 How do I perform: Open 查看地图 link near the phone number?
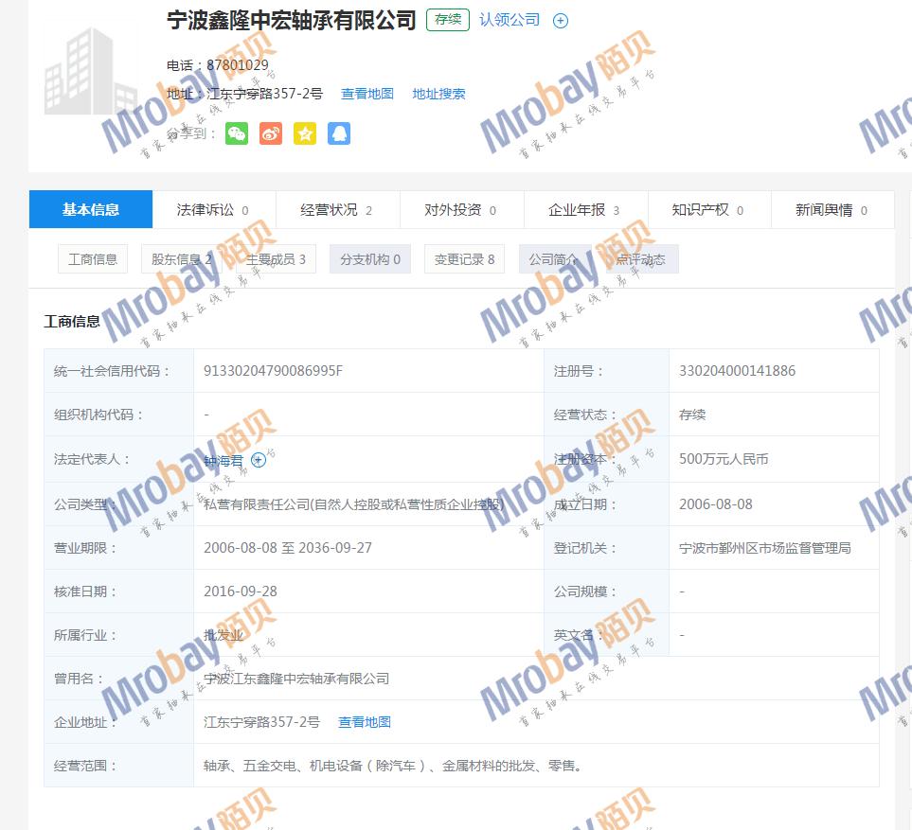click(x=367, y=94)
